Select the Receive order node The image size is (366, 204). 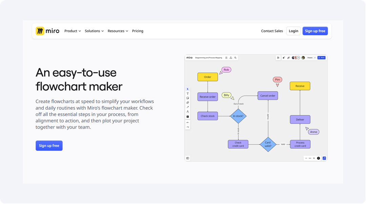207,97
